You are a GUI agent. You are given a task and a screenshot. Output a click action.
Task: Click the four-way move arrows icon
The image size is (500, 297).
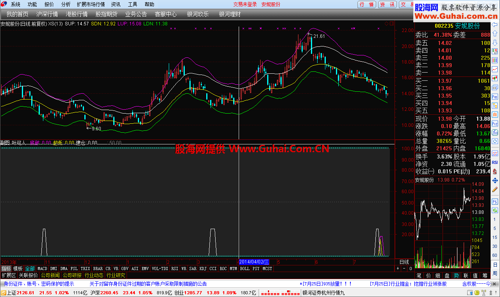(x=495, y=180)
